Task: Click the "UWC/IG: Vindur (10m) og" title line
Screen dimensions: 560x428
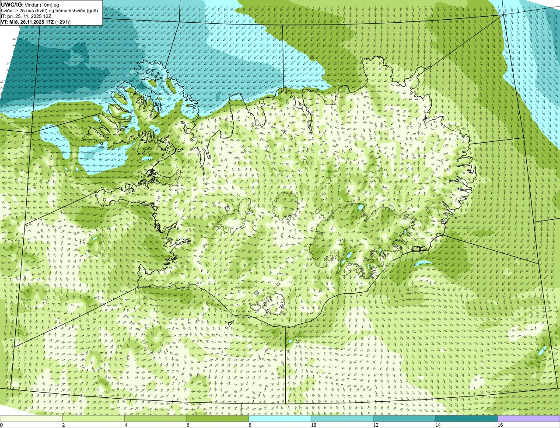Action: click(x=30, y=5)
